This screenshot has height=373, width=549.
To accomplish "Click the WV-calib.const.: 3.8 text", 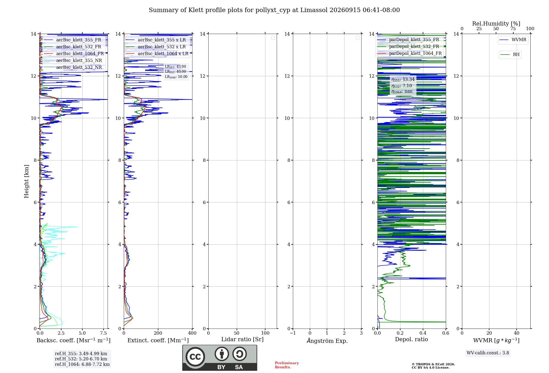I will click(x=488, y=353).
